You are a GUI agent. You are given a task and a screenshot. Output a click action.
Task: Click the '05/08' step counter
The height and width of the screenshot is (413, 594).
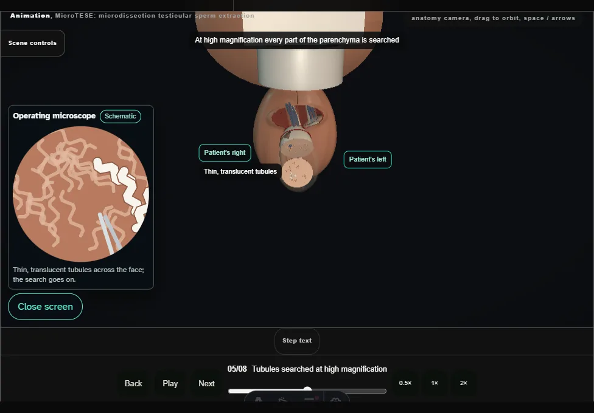(237, 369)
